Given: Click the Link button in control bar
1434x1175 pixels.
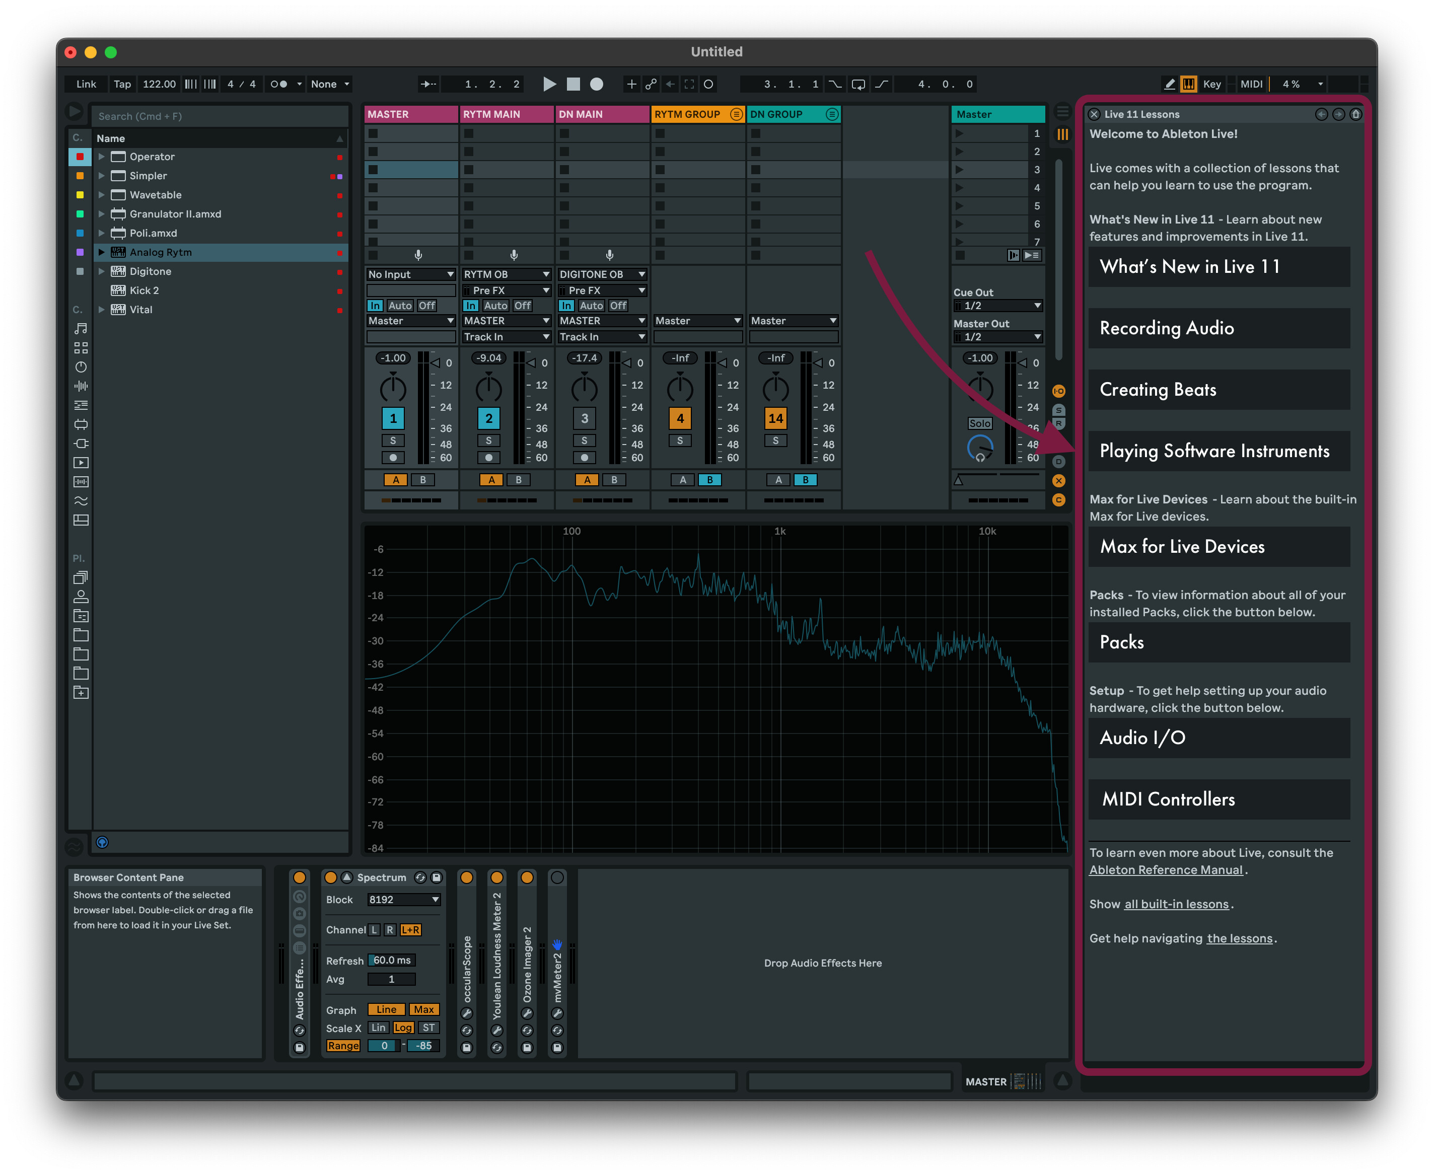Looking at the screenshot, I should tap(86, 84).
